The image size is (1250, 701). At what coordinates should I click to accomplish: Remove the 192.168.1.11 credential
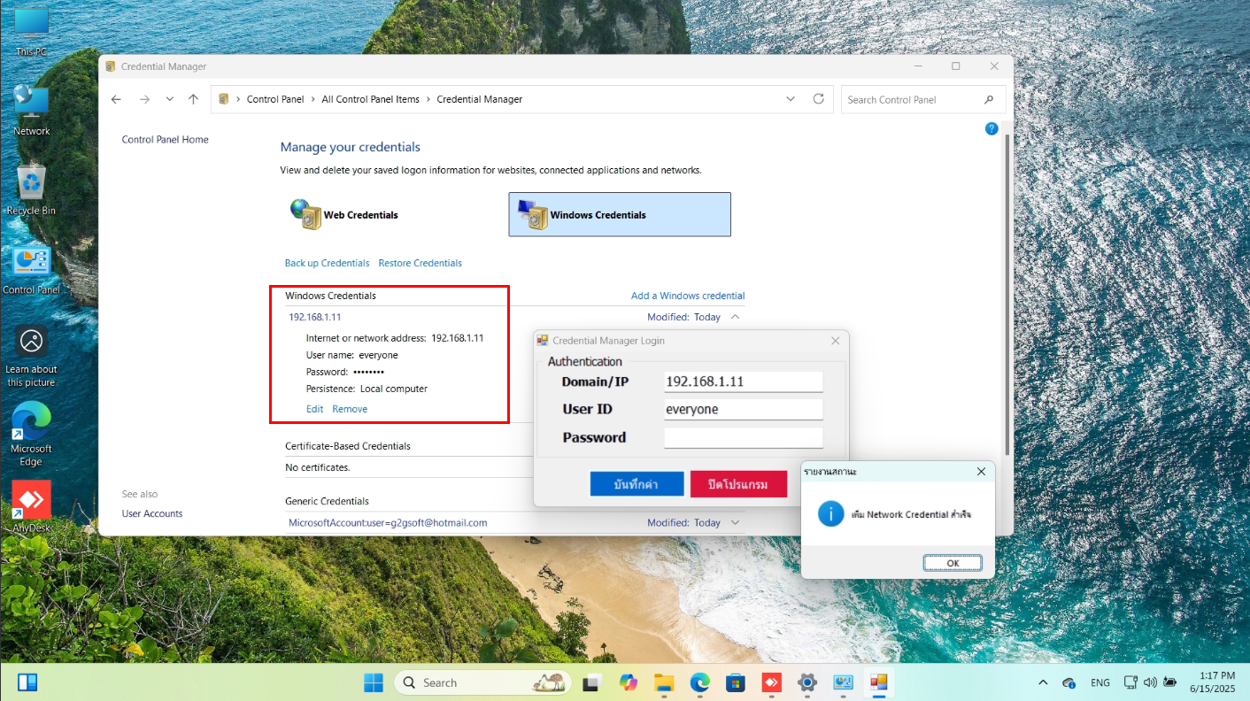pyautogui.click(x=350, y=409)
